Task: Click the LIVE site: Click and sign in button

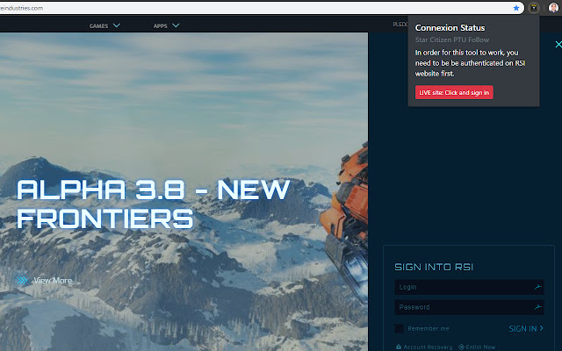Action: click(x=454, y=92)
